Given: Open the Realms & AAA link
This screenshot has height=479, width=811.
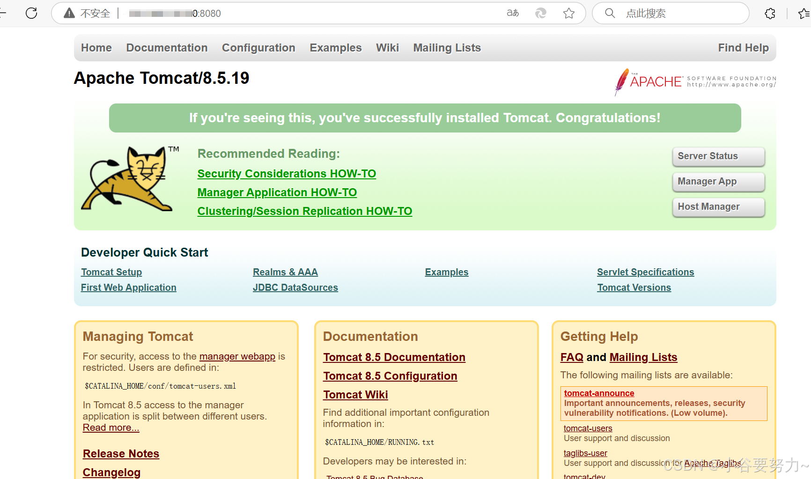Looking at the screenshot, I should 285,272.
